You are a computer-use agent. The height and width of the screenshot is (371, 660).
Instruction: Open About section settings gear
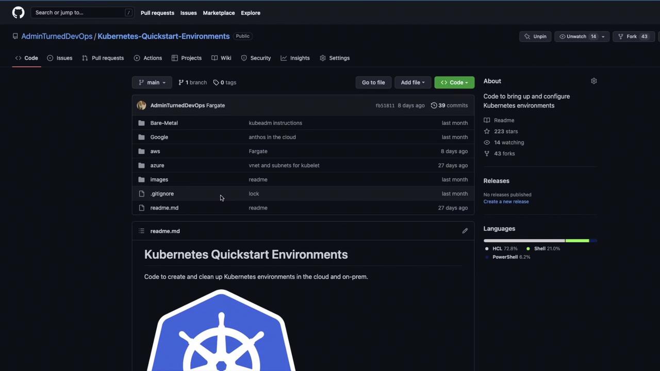point(593,81)
